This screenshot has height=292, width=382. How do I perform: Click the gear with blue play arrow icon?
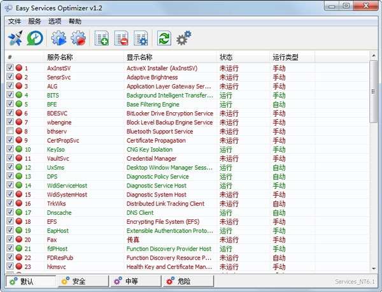pos(59,38)
